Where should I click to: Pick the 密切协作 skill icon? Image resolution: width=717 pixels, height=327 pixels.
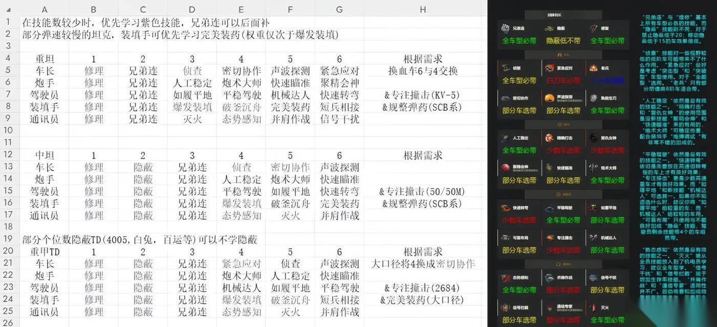point(505,98)
